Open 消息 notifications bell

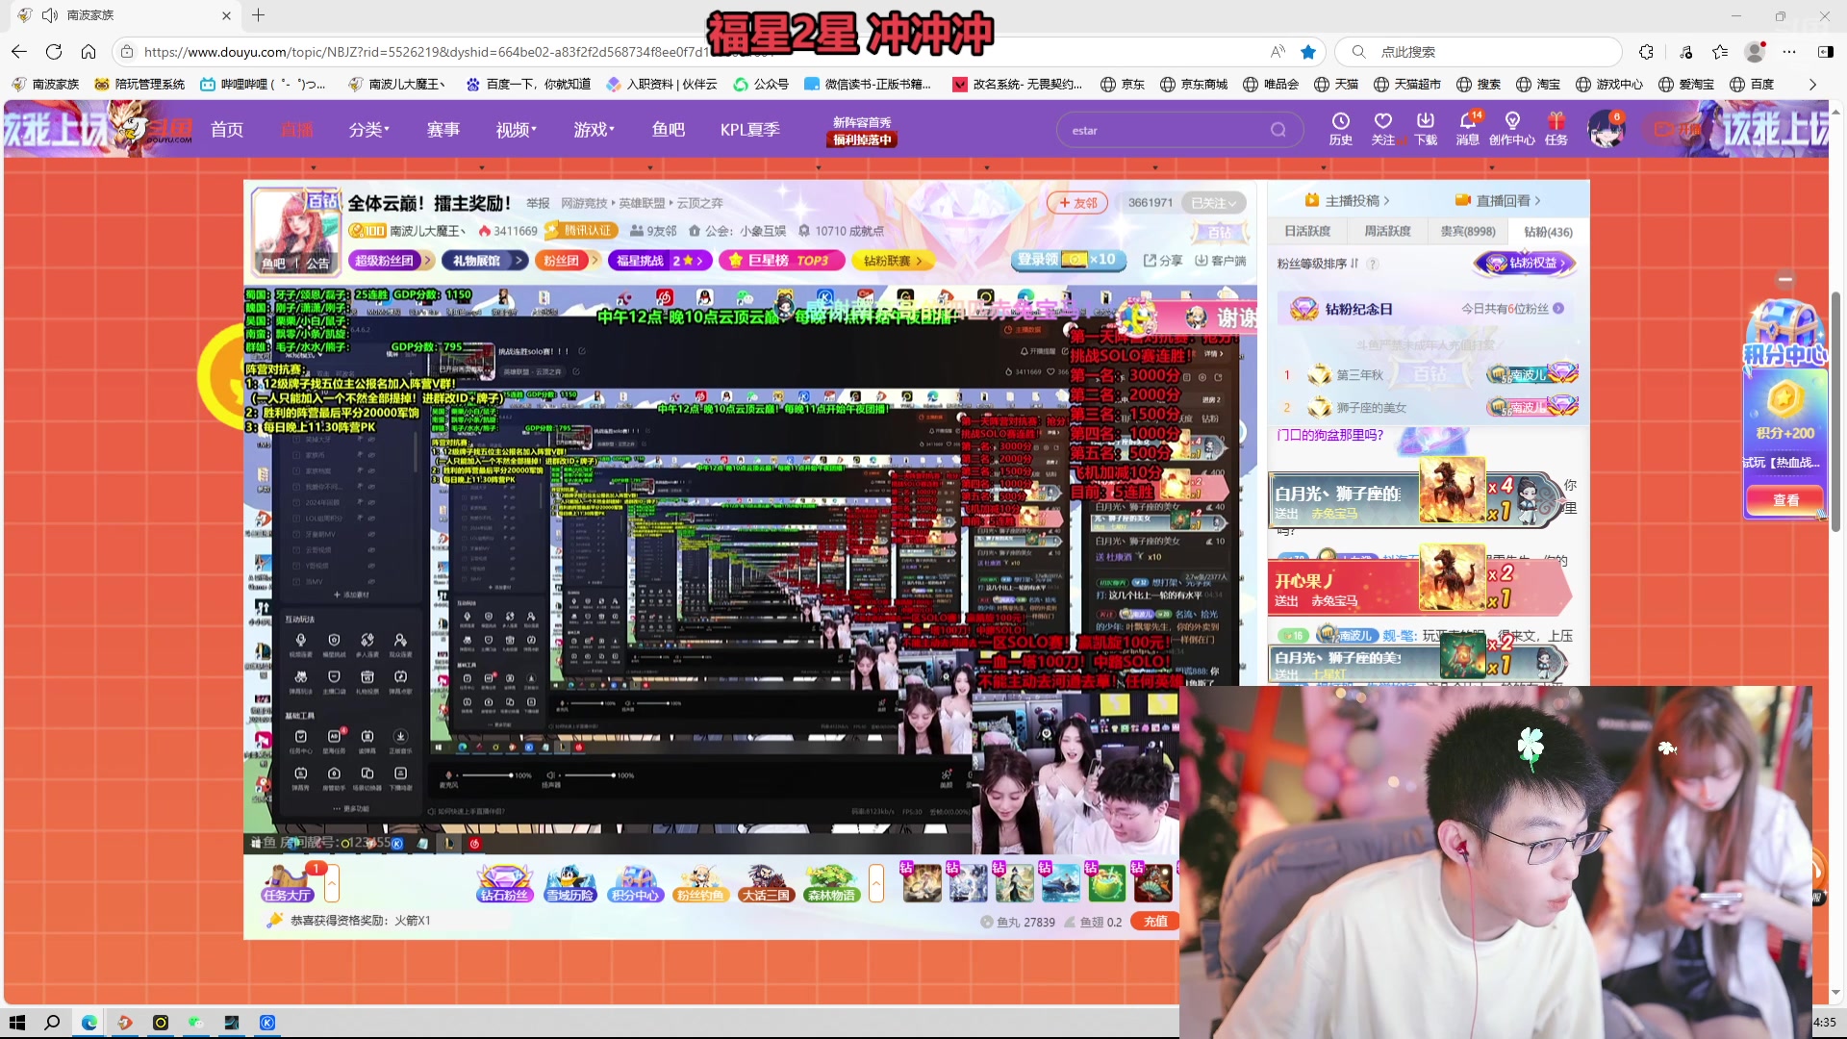[1468, 129]
